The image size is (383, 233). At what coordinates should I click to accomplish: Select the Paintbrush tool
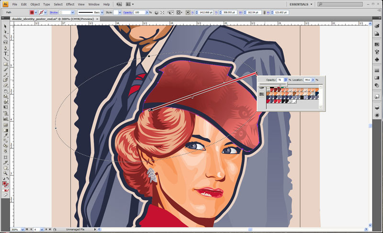click(5, 69)
